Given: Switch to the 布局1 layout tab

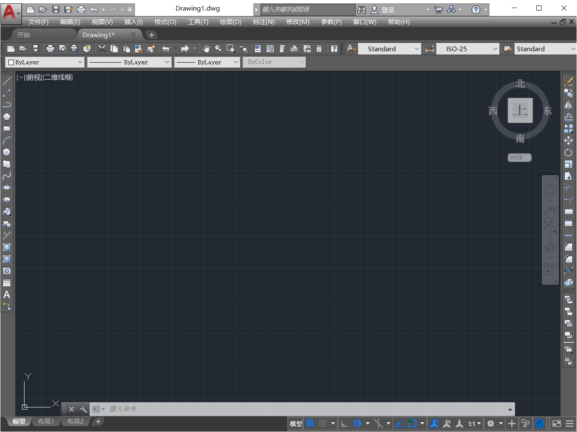Looking at the screenshot, I should point(46,421).
